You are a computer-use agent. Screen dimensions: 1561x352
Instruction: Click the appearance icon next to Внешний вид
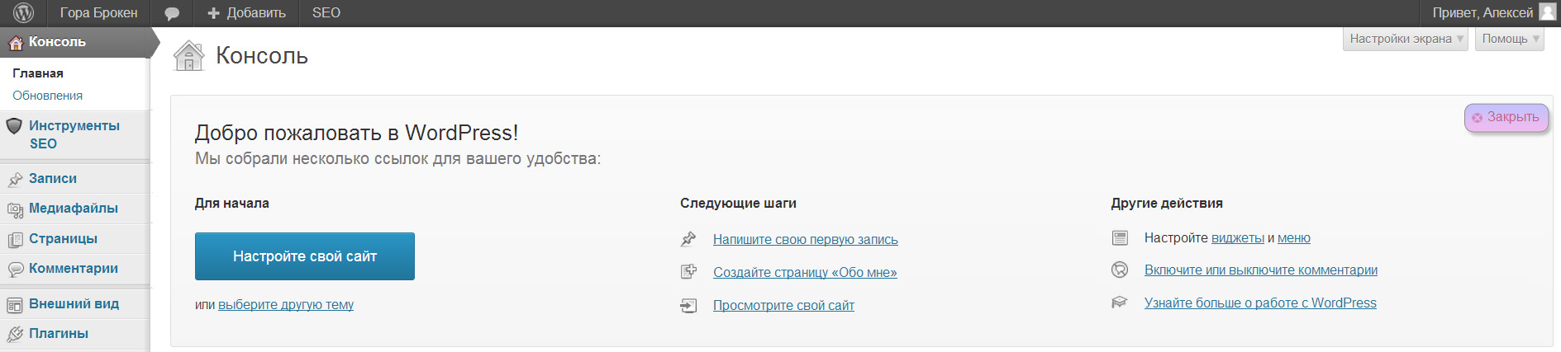pos(15,305)
